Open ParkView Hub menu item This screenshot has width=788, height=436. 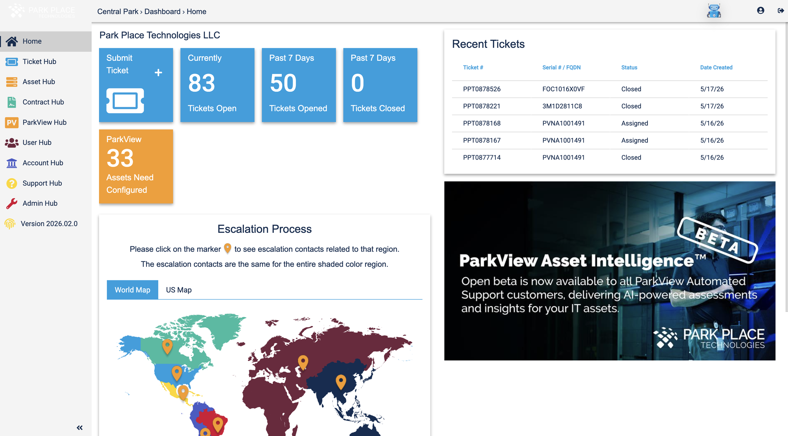coord(46,123)
